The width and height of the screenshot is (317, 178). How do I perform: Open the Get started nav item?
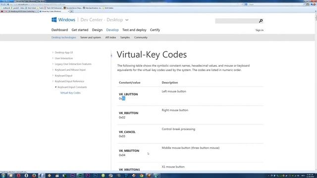[x=80, y=30]
